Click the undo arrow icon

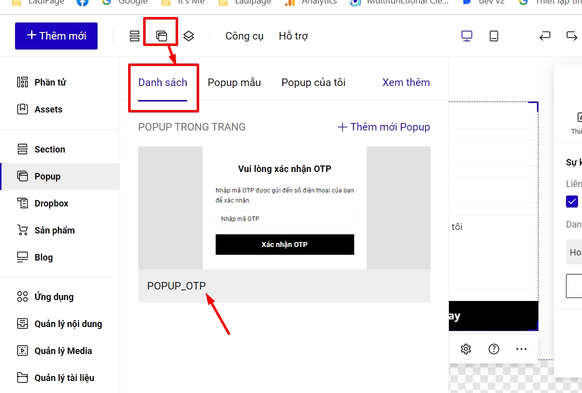(x=544, y=36)
